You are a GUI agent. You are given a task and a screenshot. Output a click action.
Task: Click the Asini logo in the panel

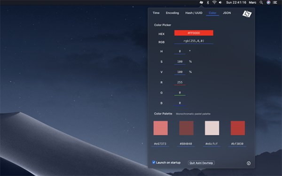coord(247,14)
